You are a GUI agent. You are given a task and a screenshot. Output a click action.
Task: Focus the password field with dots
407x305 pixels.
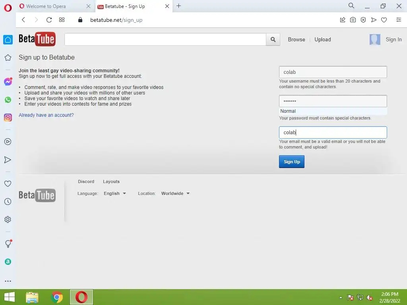[333, 101]
